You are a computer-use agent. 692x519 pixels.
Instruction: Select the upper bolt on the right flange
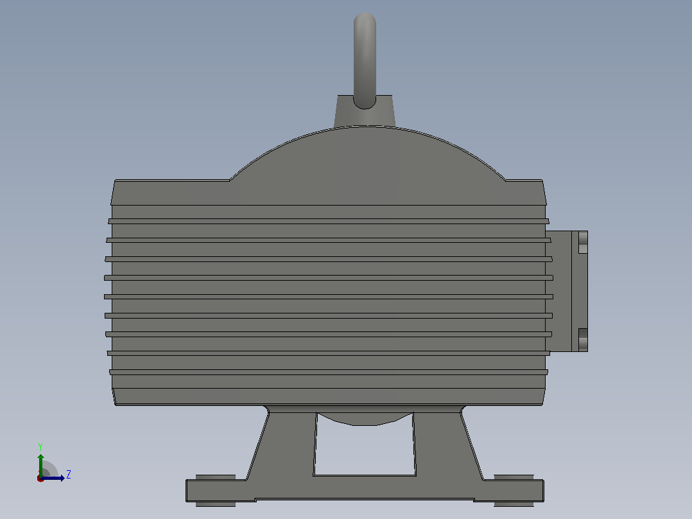point(583,242)
